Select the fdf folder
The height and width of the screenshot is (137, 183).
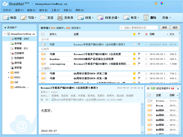click(x=14, y=82)
